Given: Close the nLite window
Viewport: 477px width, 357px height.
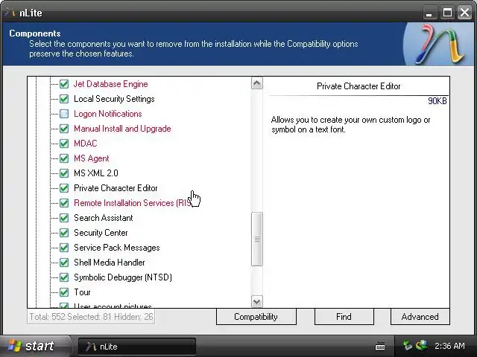Looking at the screenshot, I should (x=465, y=13).
